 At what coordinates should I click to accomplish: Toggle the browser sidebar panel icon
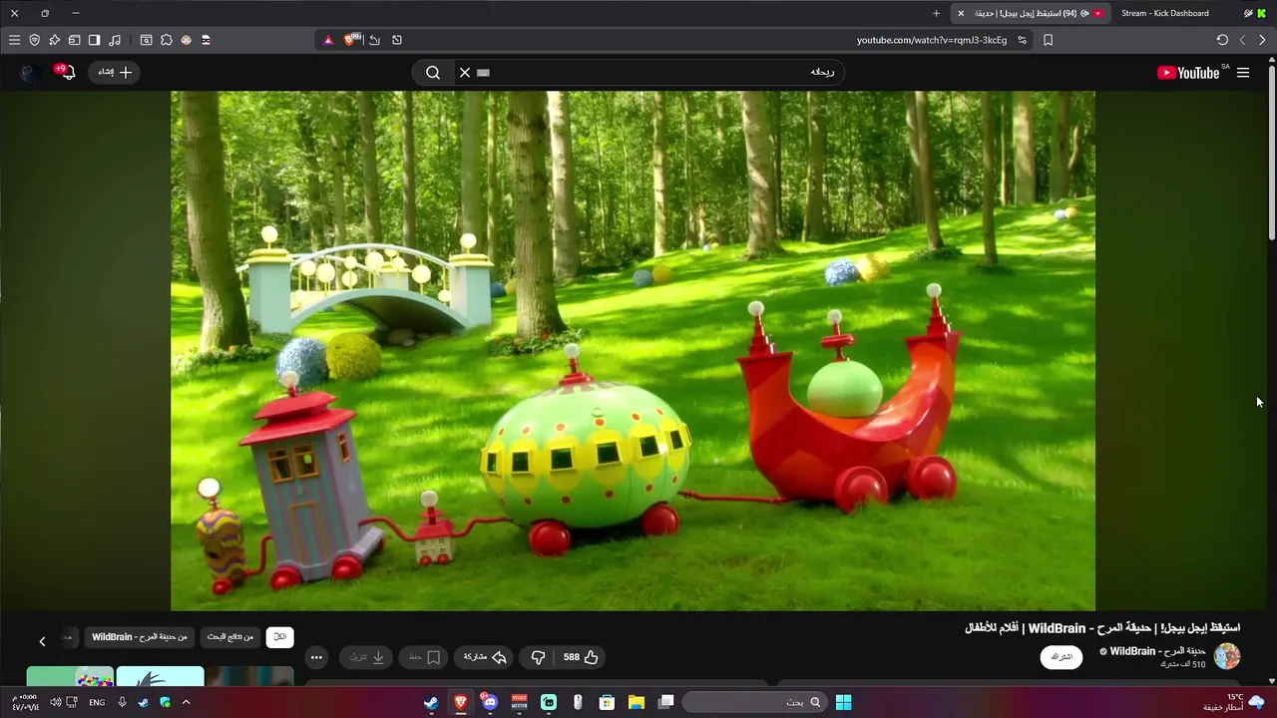click(x=94, y=40)
